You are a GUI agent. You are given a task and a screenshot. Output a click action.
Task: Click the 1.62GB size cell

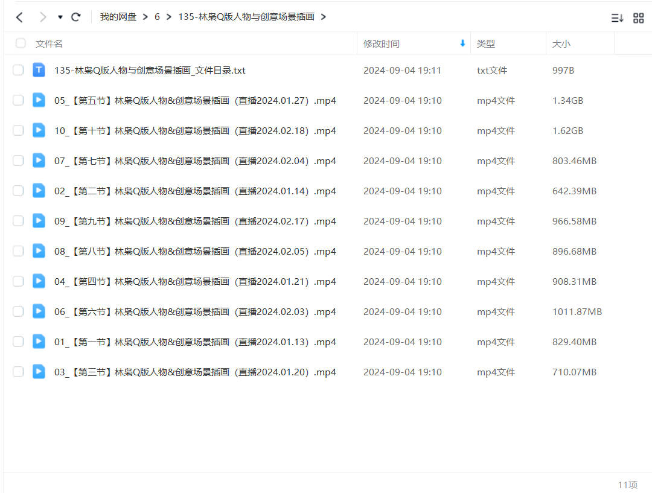coord(567,130)
